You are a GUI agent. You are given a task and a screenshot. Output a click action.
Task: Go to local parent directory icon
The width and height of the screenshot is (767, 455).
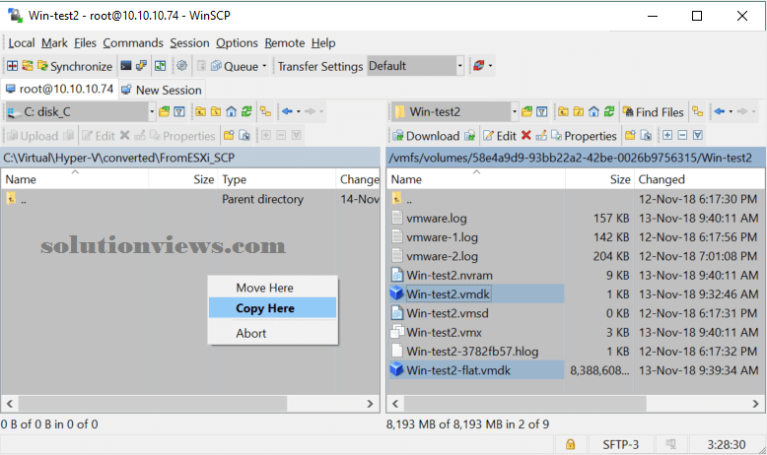[200, 111]
